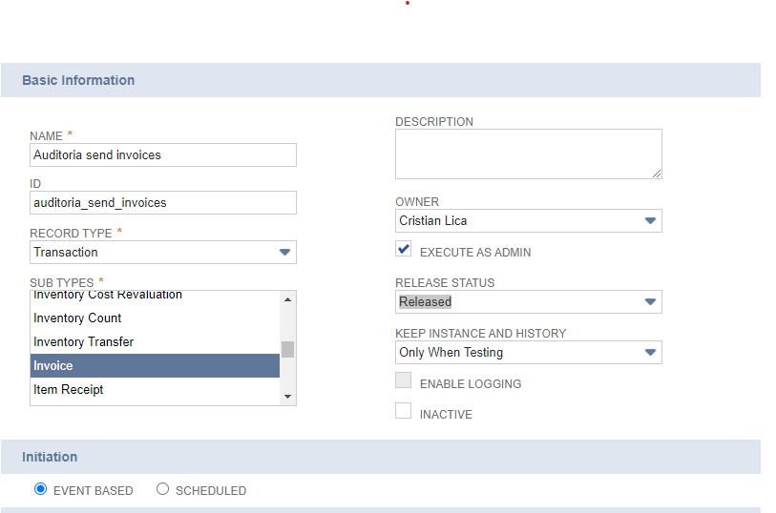Image resolution: width=776 pixels, height=513 pixels.
Task: Open the Transaction record type dropdown
Action: tap(163, 252)
